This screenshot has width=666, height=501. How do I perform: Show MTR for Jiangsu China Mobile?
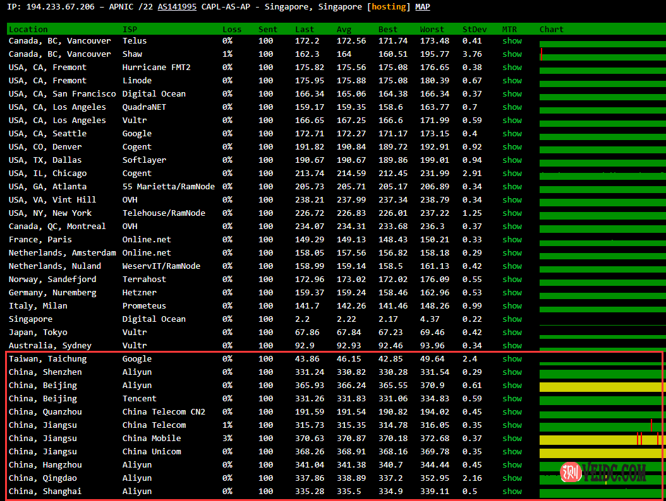pos(512,439)
